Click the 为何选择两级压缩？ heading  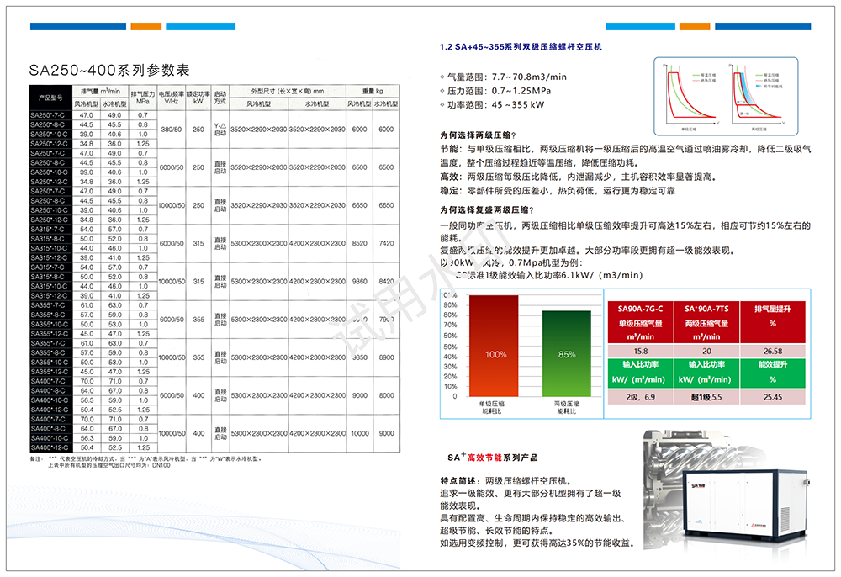[478, 135]
